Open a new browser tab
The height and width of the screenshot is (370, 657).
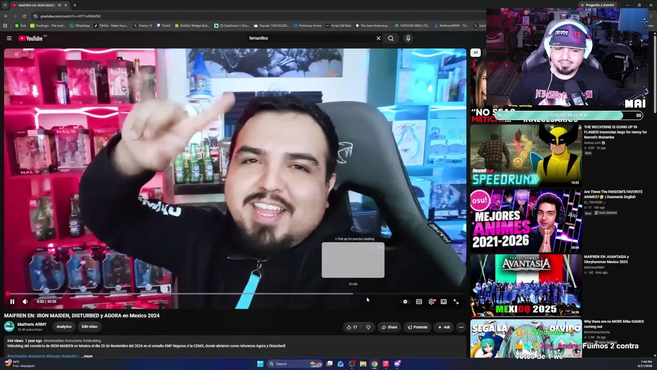coord(75,5)
